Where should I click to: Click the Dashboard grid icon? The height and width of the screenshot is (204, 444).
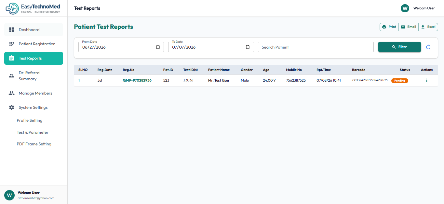[12, 30]
